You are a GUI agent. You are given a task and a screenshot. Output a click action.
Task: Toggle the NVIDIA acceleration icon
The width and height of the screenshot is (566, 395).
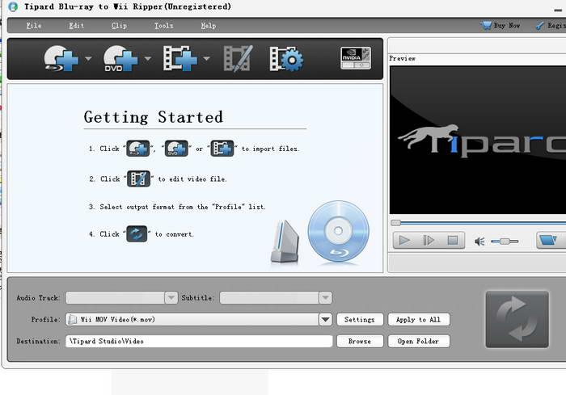tap(356, 57)
